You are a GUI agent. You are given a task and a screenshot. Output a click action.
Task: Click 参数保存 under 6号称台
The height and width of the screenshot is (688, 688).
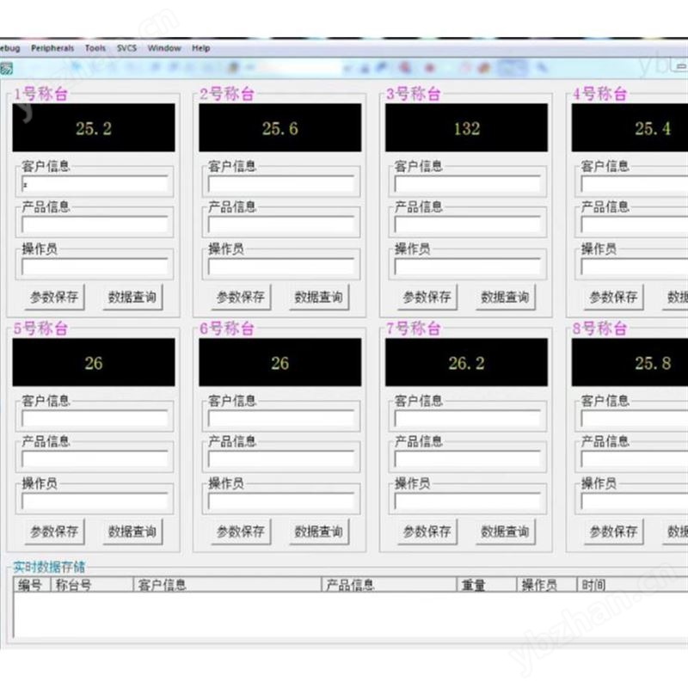[x=241, y=531]
